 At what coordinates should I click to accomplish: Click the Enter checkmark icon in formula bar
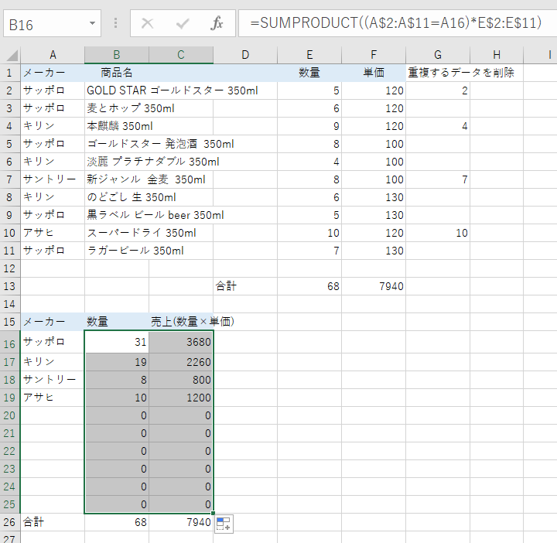click(x=183, y=23)
